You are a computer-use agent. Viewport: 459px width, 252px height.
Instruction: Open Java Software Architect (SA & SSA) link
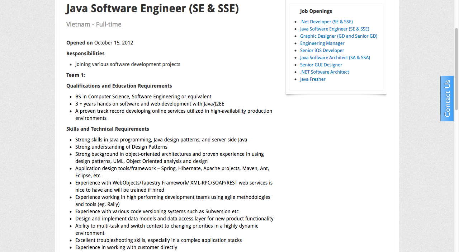pyautogui.click(x=335, y=57)
